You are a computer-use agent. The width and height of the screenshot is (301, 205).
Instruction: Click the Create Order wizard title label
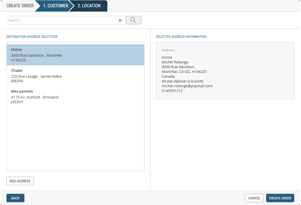(20, 6)
